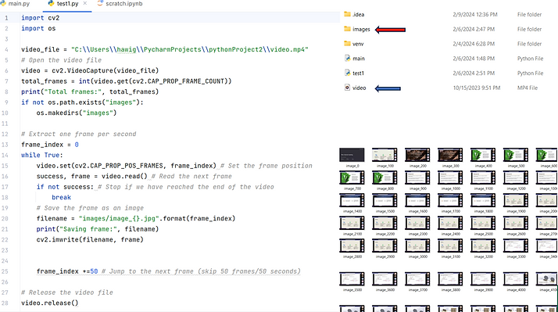Close the test1.py tab with its X

pos(84,3)
